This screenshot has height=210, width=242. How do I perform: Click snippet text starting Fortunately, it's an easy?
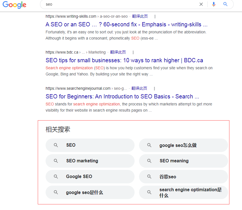click(126, 35)
